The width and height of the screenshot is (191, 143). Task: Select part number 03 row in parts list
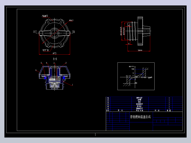pyautogui.click(x=144, y=104)
